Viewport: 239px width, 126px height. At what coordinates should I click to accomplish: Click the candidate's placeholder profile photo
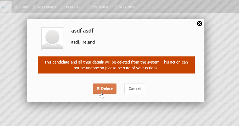tap(53, 38)
